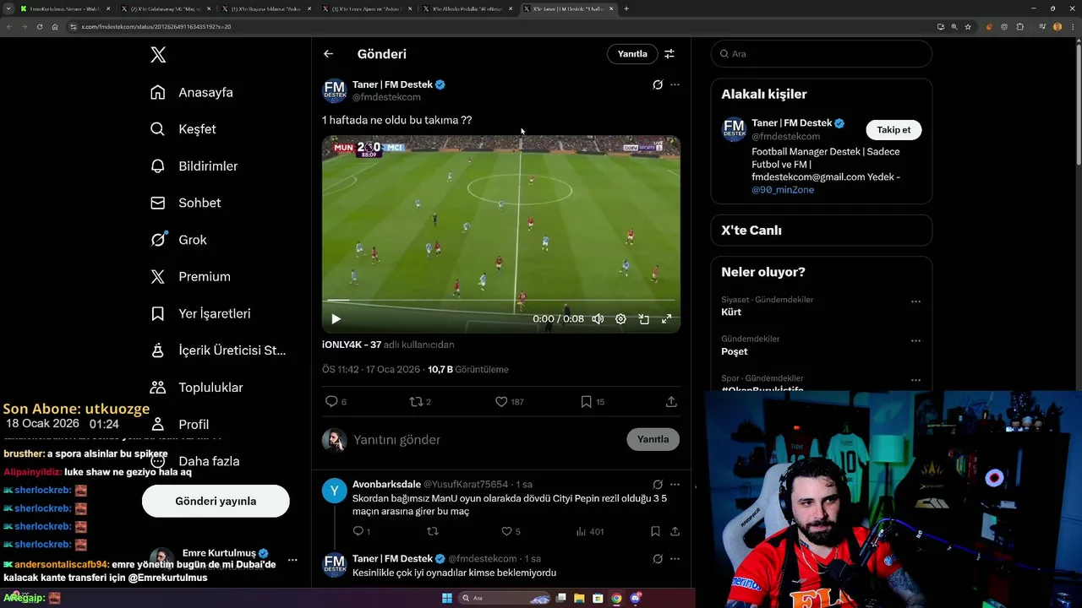Bookmark the main post
Image resolution: width=1082 pixels, height=608 pixels.
click(x=592, y=402)
